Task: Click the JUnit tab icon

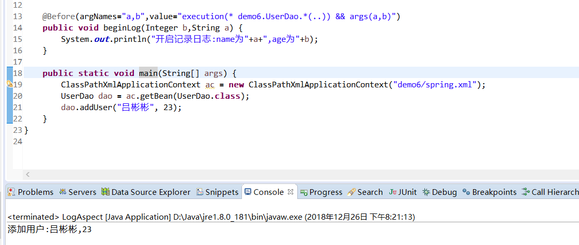Action: (392, 192)
